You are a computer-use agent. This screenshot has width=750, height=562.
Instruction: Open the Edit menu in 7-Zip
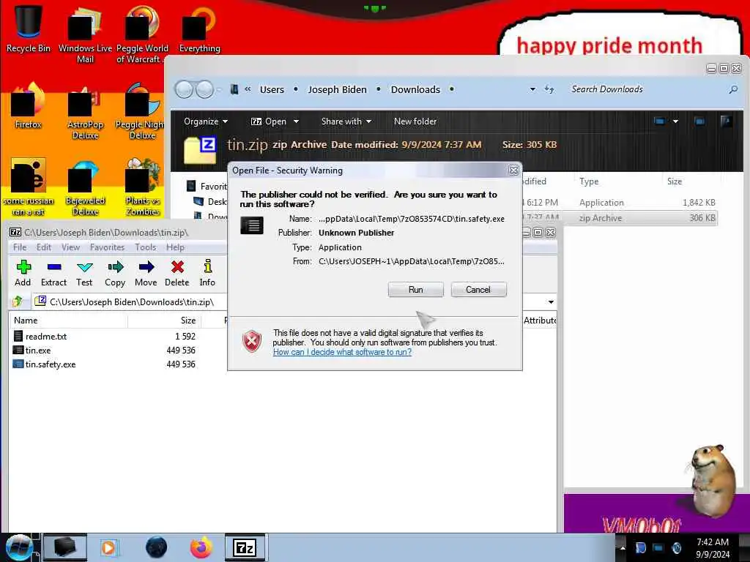pos(43,247)
